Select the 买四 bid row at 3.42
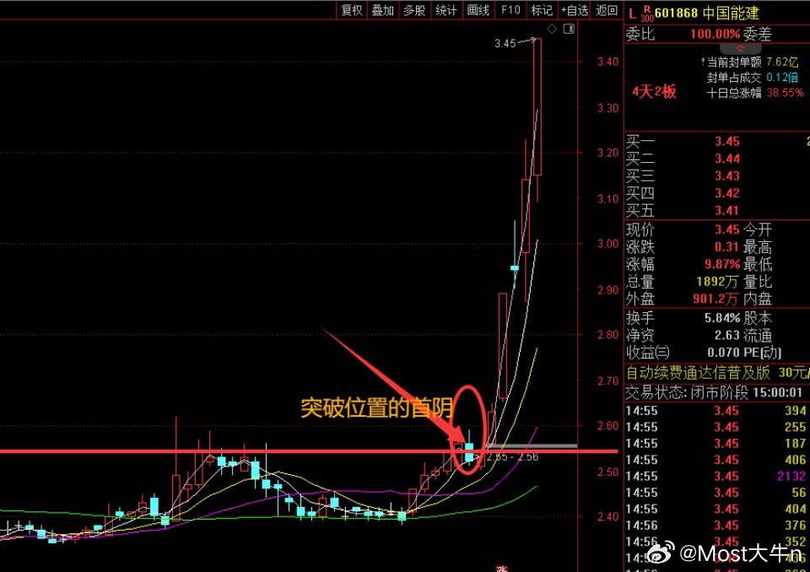810x572 pixels. (717, 192)
